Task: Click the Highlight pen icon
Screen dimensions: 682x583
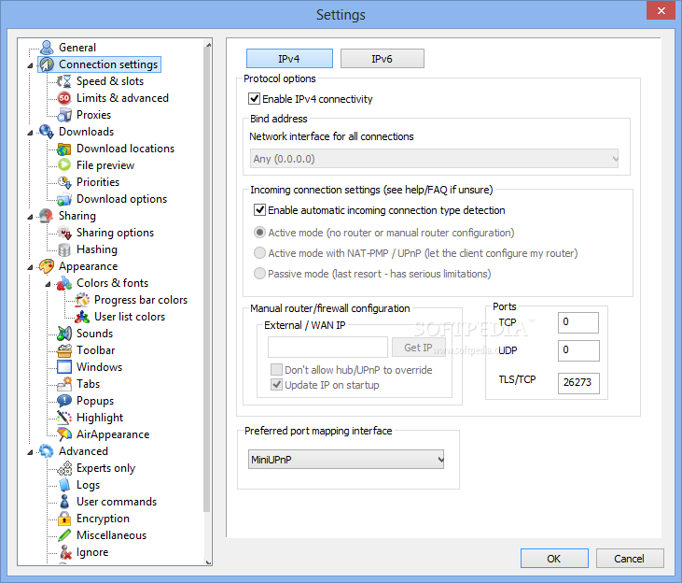Action: pyautogui.click(x=64, y=418)
